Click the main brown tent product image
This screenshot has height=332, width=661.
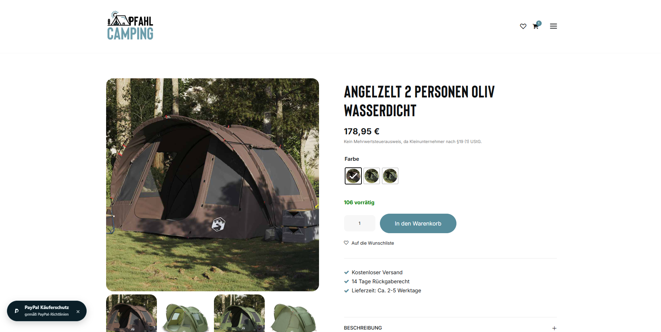(x=213, y=185)
